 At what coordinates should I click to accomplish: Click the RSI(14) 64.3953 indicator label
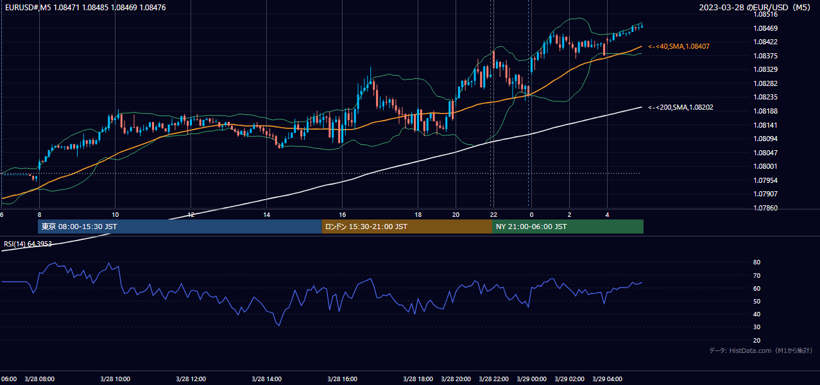coord(28,244)
